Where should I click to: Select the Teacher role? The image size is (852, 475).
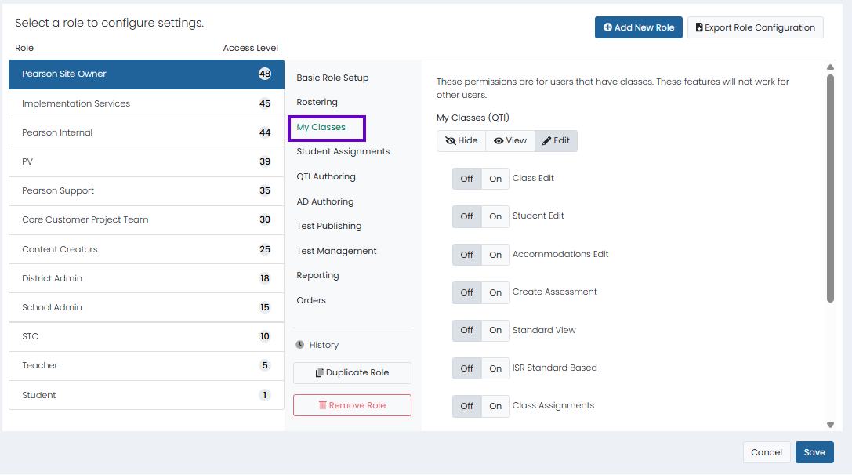147,366
